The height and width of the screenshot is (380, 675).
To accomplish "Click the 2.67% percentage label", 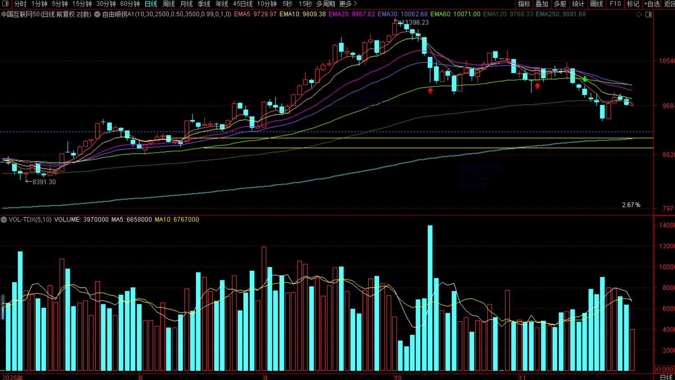I will click(x=631, y=205).
